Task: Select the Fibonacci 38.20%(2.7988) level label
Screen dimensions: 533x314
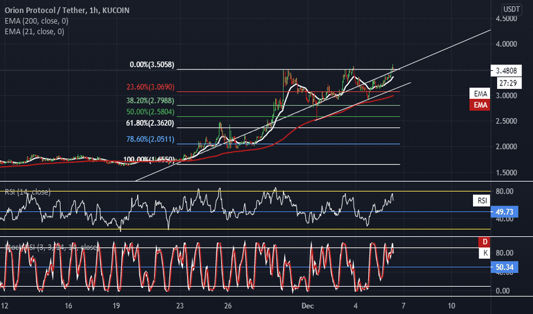Action: point(150,100)
